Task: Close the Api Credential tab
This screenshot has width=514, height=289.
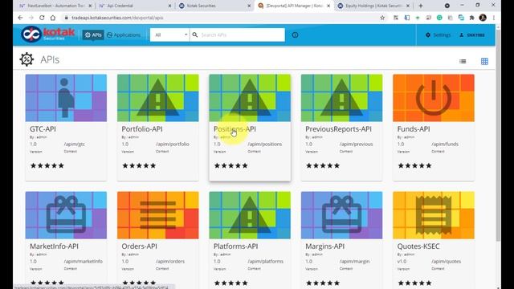Action: tap(169, 6)
